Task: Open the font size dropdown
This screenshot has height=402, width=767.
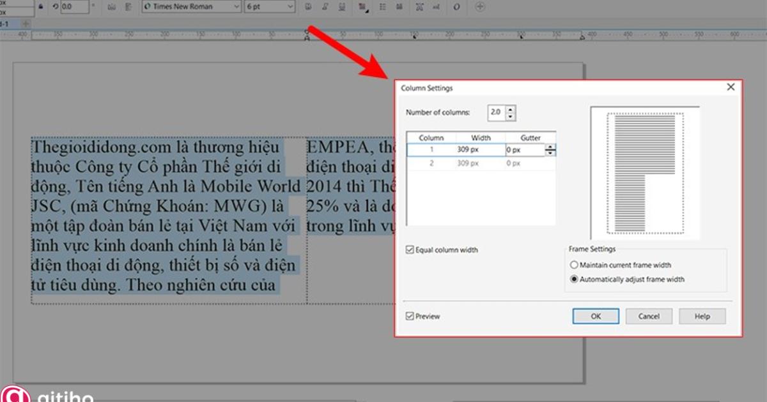Action: tap(291, 7)
